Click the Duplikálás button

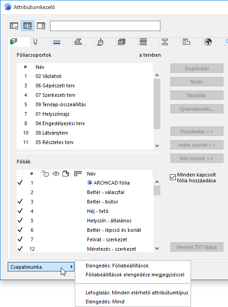coord(197,68)
